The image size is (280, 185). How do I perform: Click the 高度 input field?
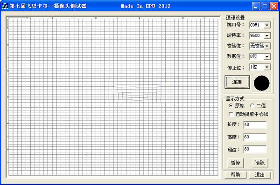click(255, 137)
